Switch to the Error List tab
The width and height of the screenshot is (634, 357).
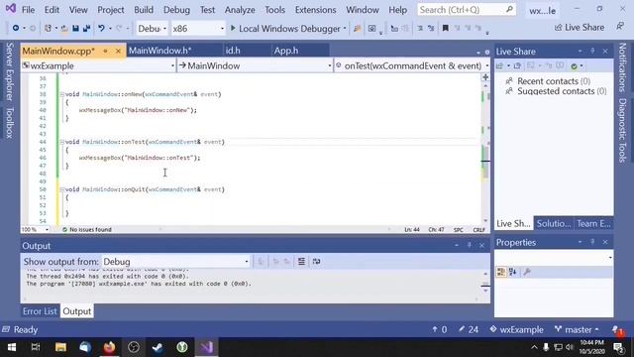point(40,311)
